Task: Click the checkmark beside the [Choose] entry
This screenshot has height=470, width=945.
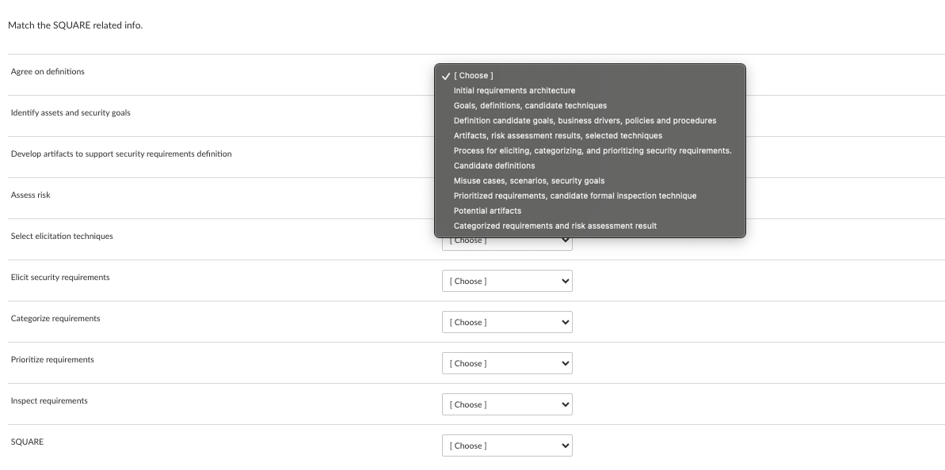Action: (447, 75)
